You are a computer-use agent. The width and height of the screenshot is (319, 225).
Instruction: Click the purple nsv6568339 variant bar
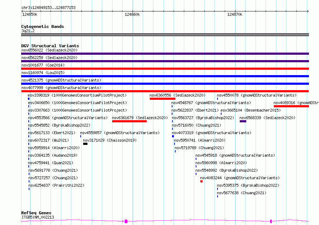click(243, 121)
